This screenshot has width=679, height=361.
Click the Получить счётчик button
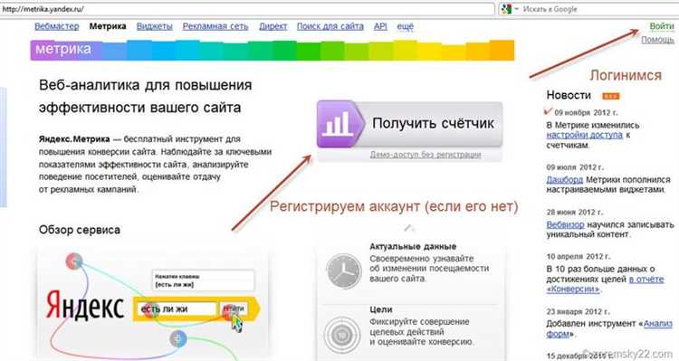[409, 124]
